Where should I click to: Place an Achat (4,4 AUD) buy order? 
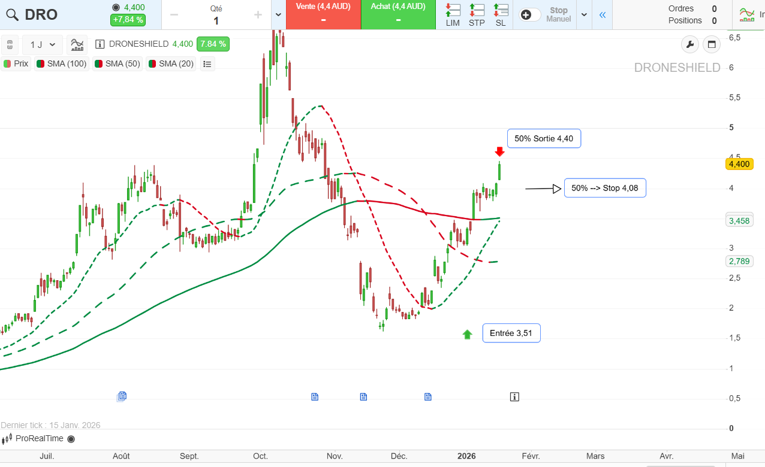399,14
